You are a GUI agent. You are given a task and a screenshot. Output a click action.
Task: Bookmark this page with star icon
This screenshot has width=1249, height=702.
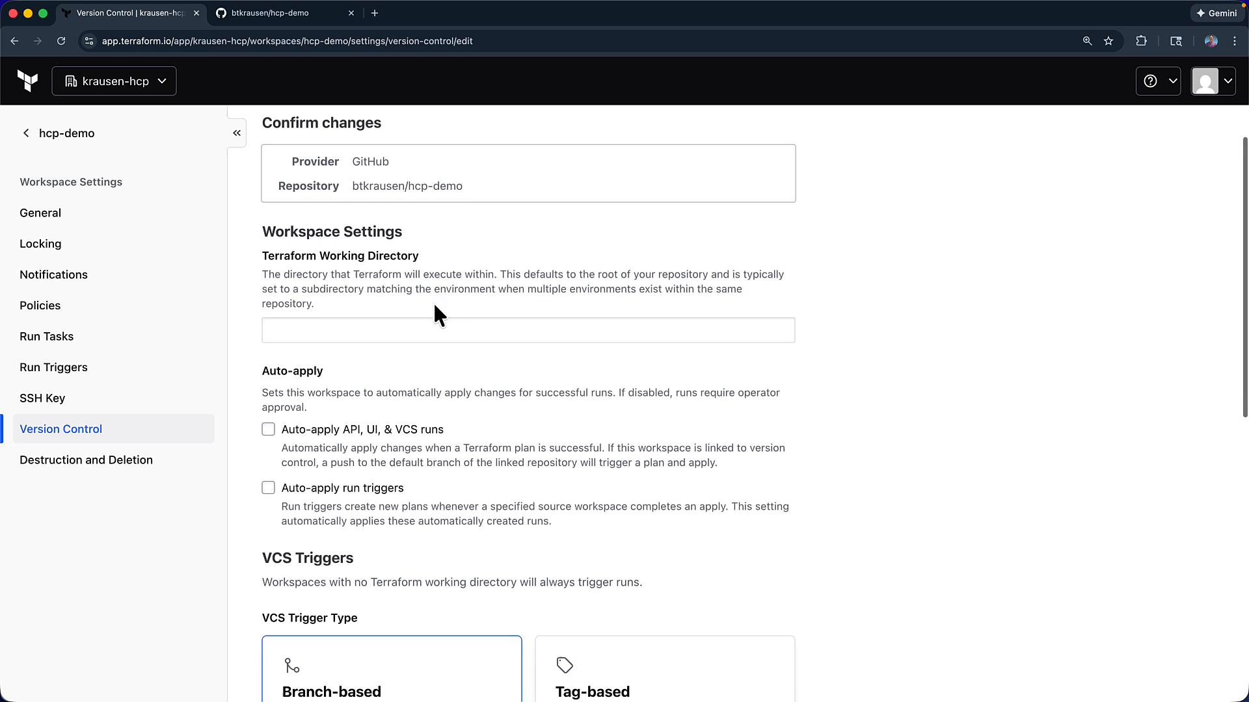tap(1108, 41)
